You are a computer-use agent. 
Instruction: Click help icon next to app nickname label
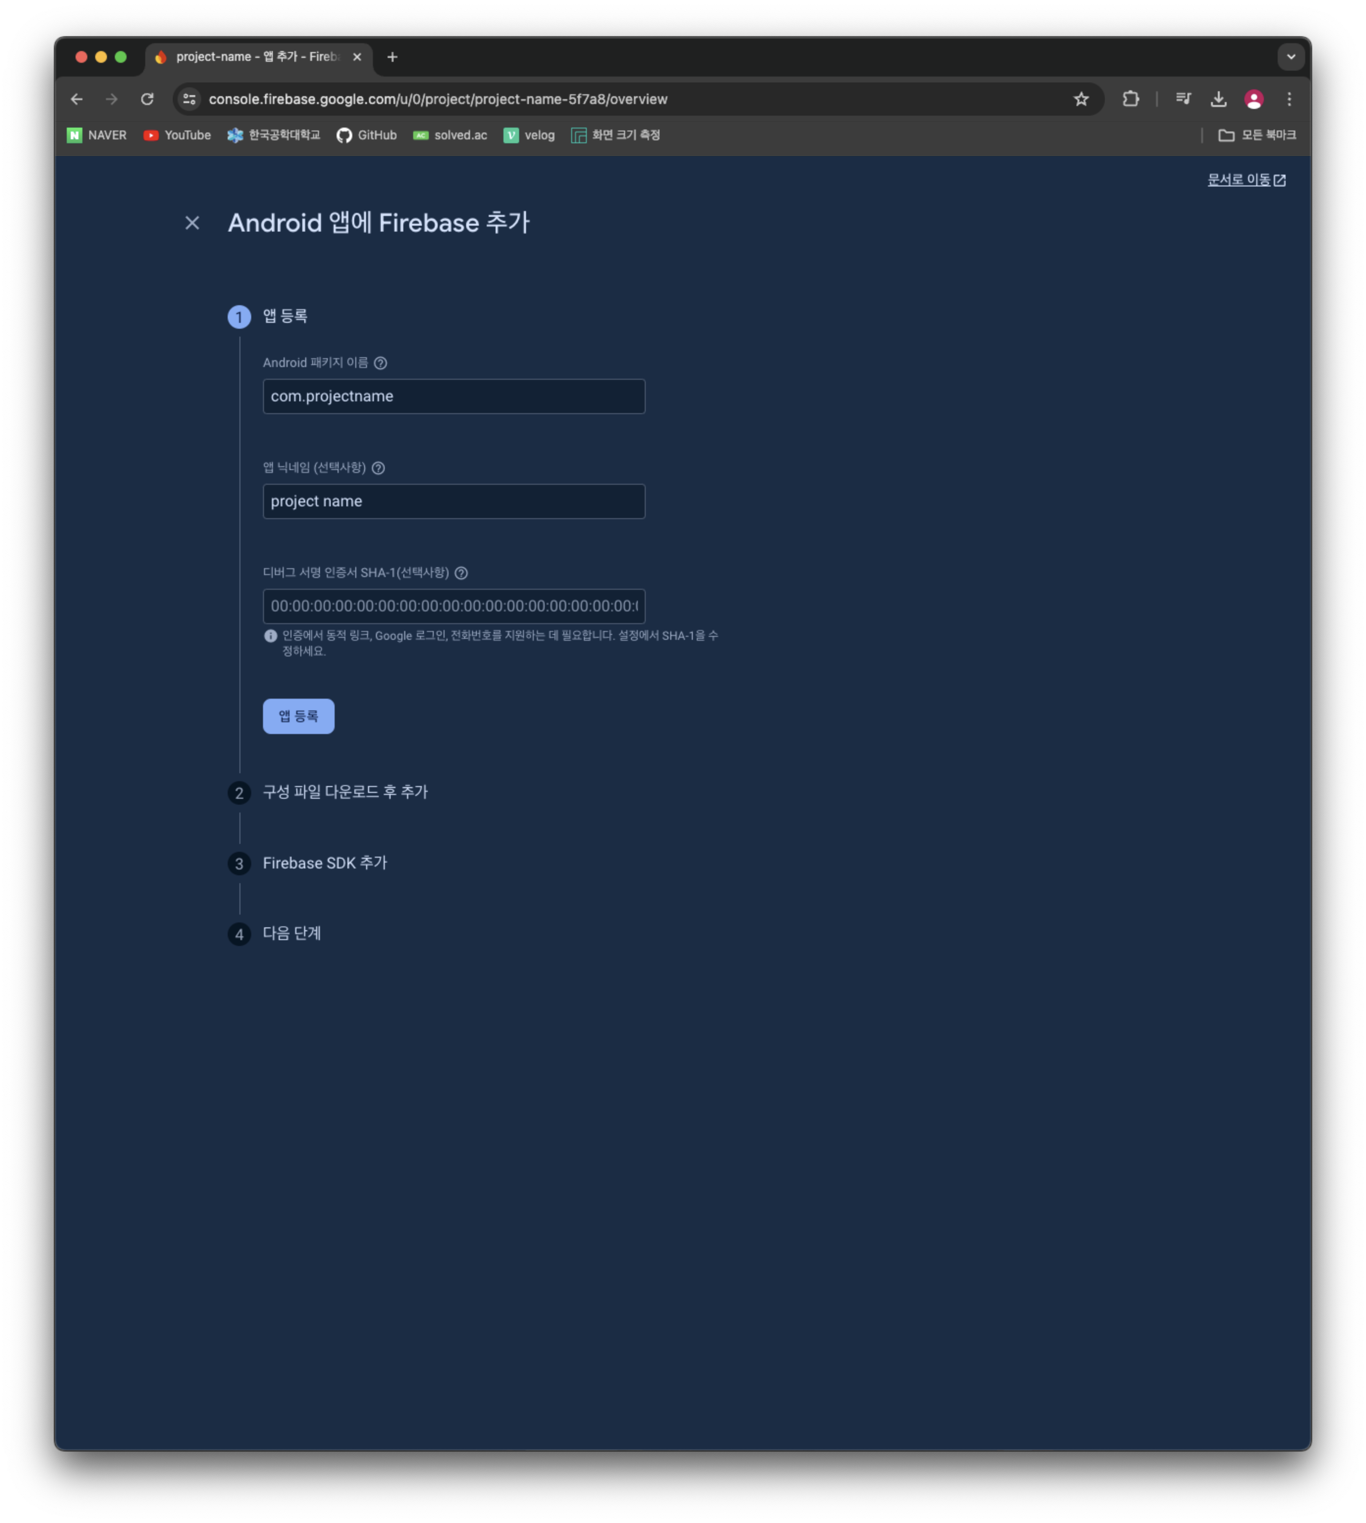pos(378,469)
